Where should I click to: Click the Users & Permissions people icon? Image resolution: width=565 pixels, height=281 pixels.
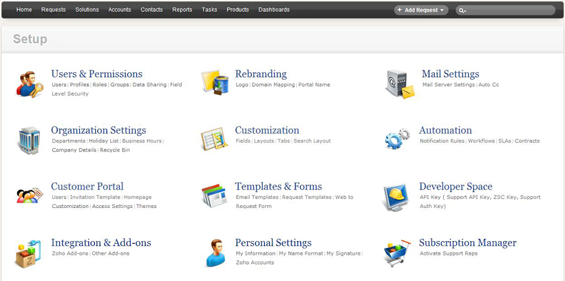(30, 83)
